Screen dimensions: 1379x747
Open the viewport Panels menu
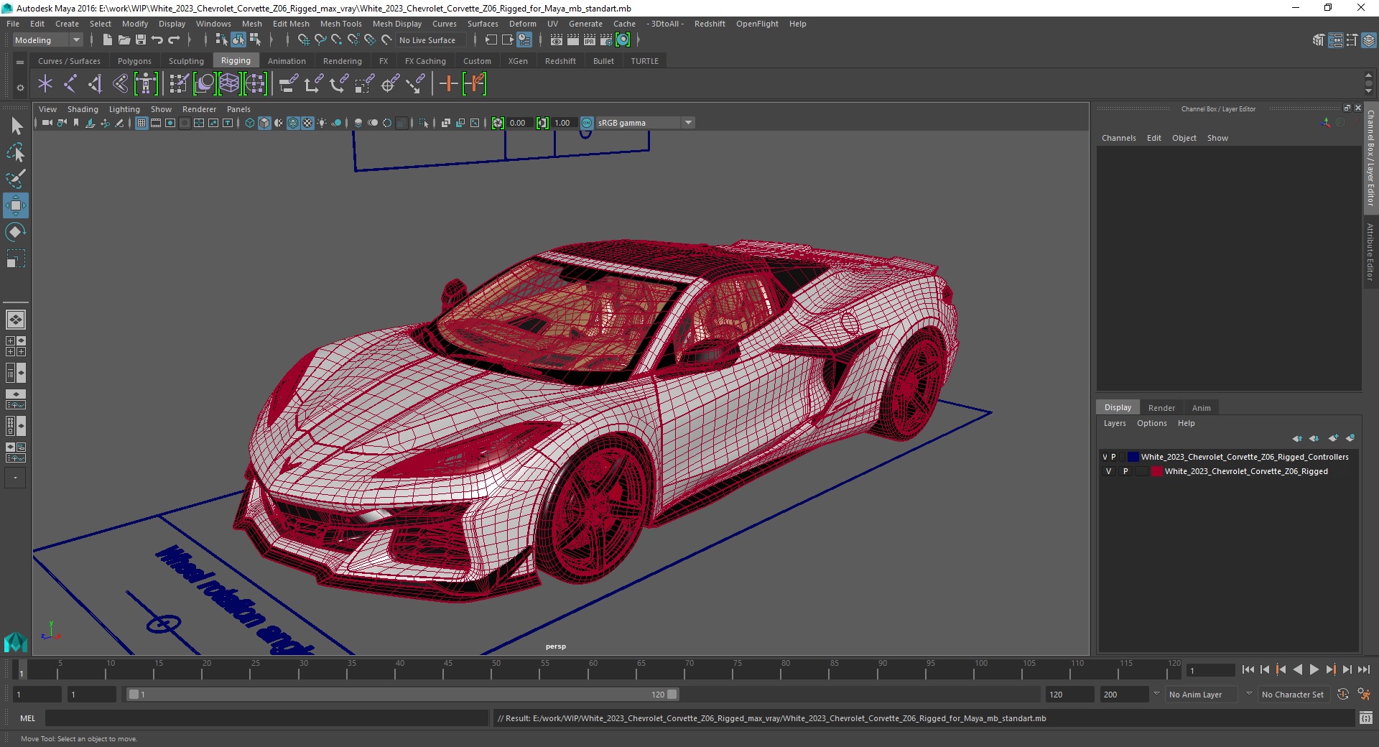(238, 109)
